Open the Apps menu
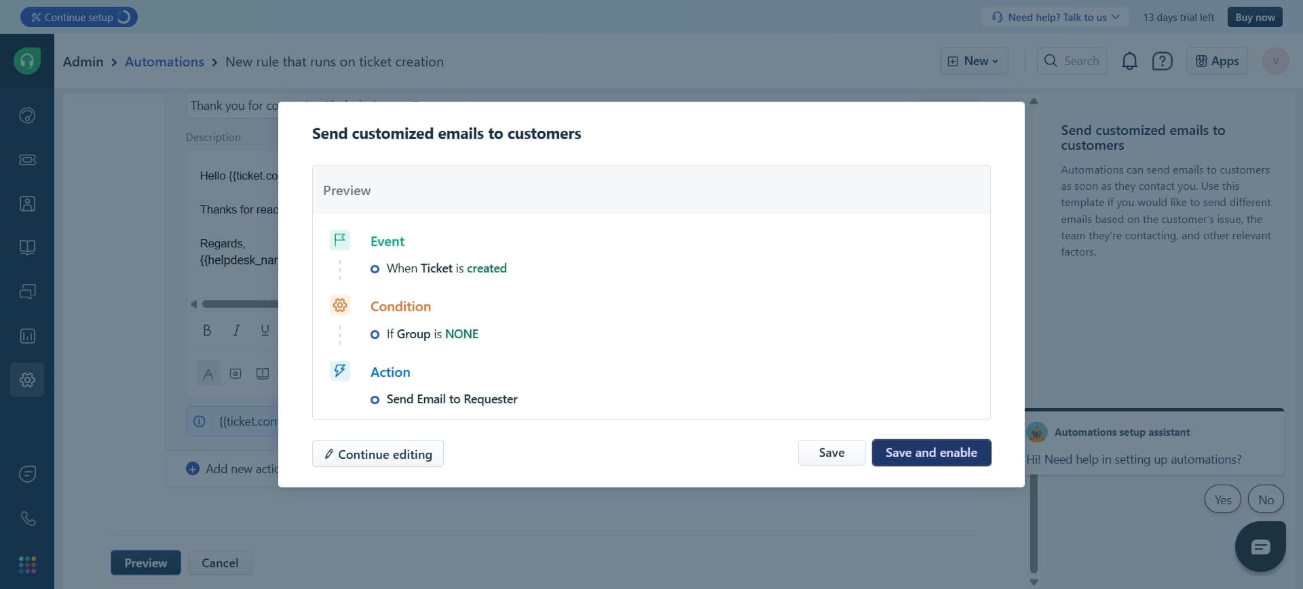 pos(1217,61)
